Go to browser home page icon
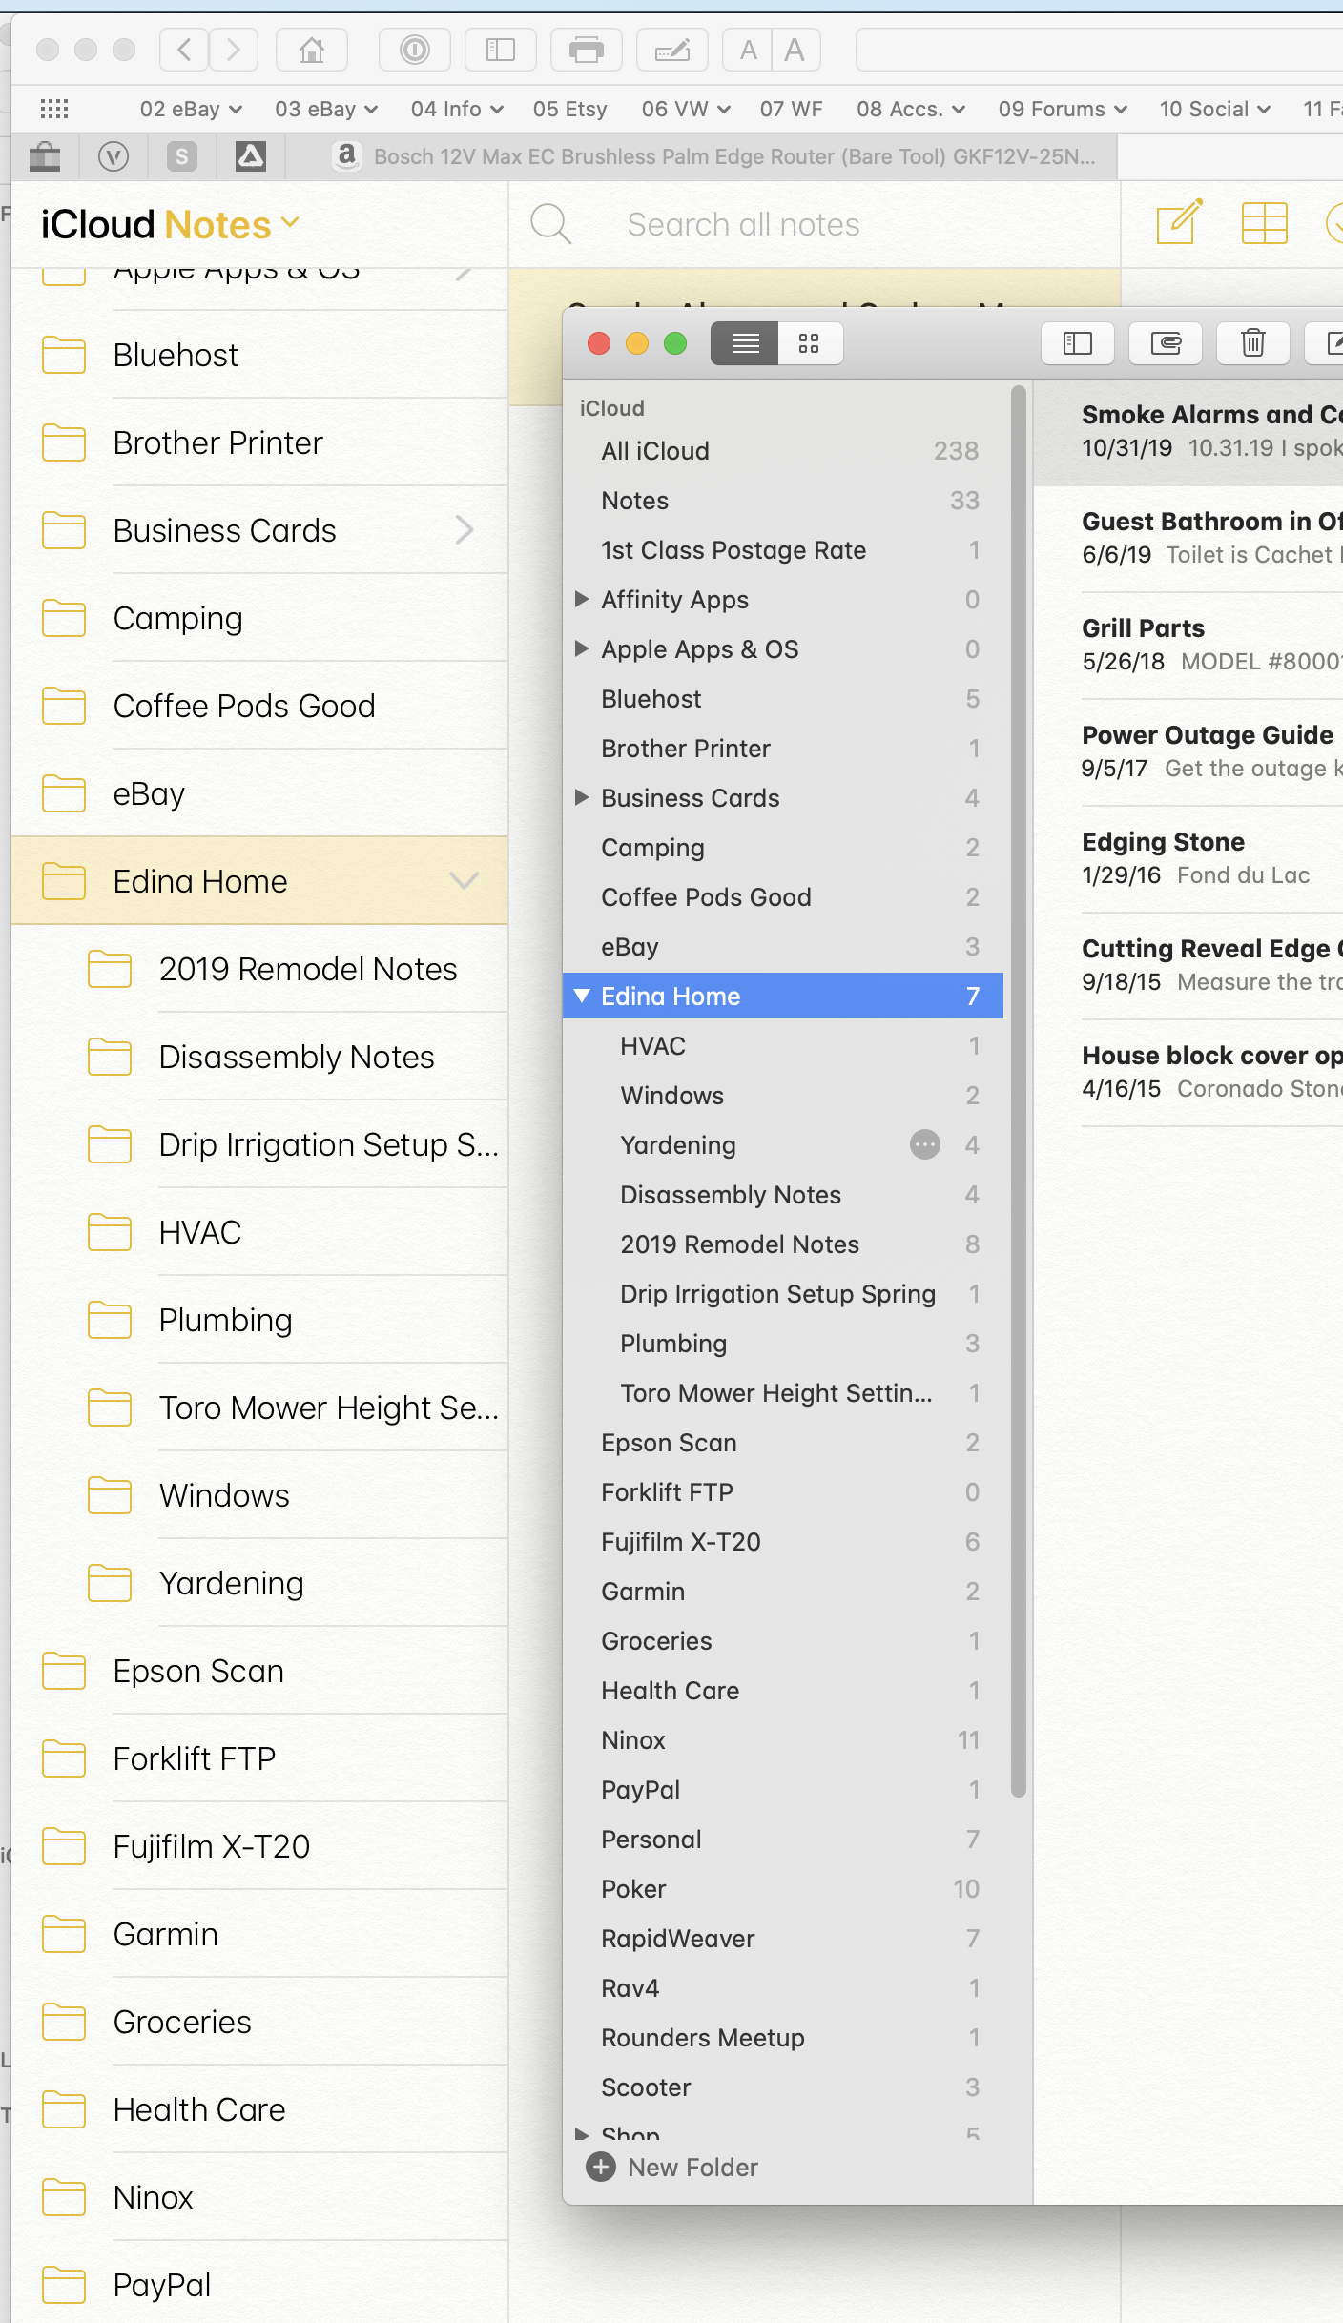Image resolution: width=1343 pixels, height=2323 pixels. (x=312, y=50)
